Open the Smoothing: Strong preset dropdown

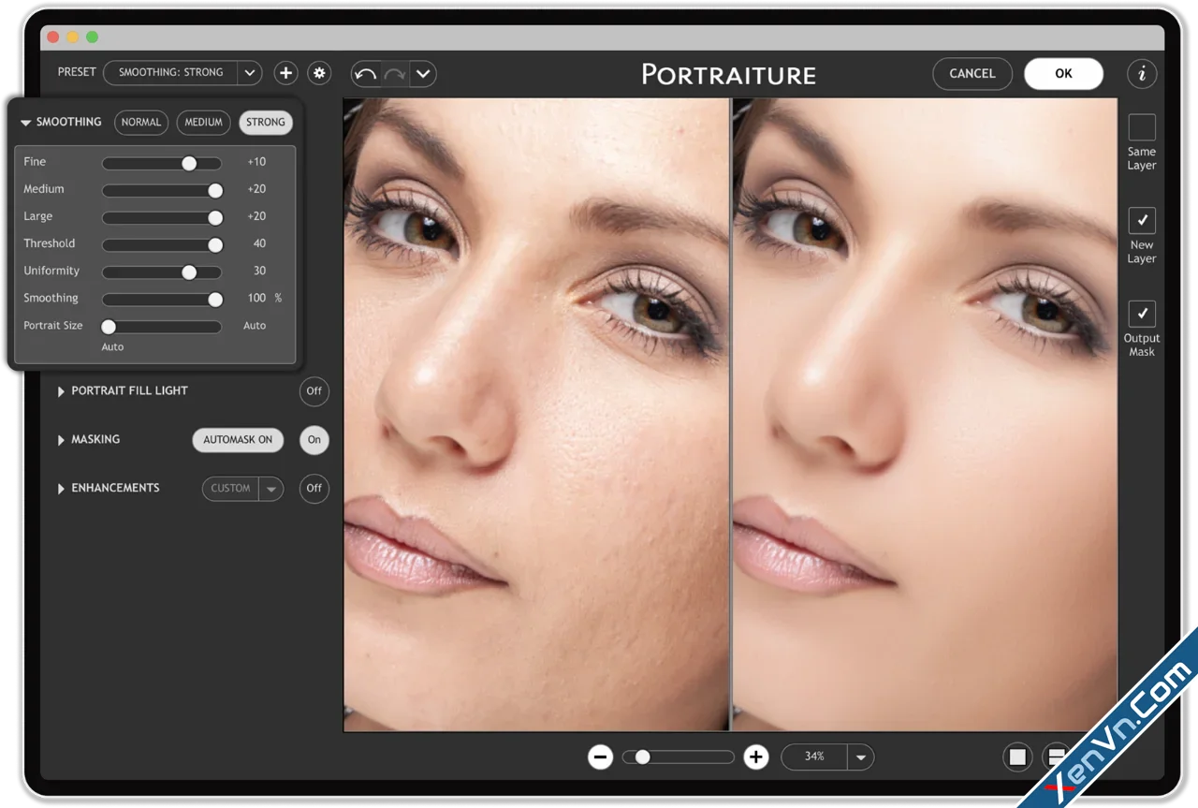click(250, 72)
